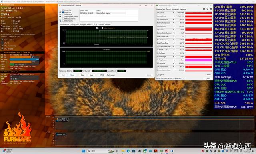The width and height of the screenshot is (256, 154).
Task: Open CPU Temperature sensor dropdown in GPU-Z
Action: (x=174, y=67)
